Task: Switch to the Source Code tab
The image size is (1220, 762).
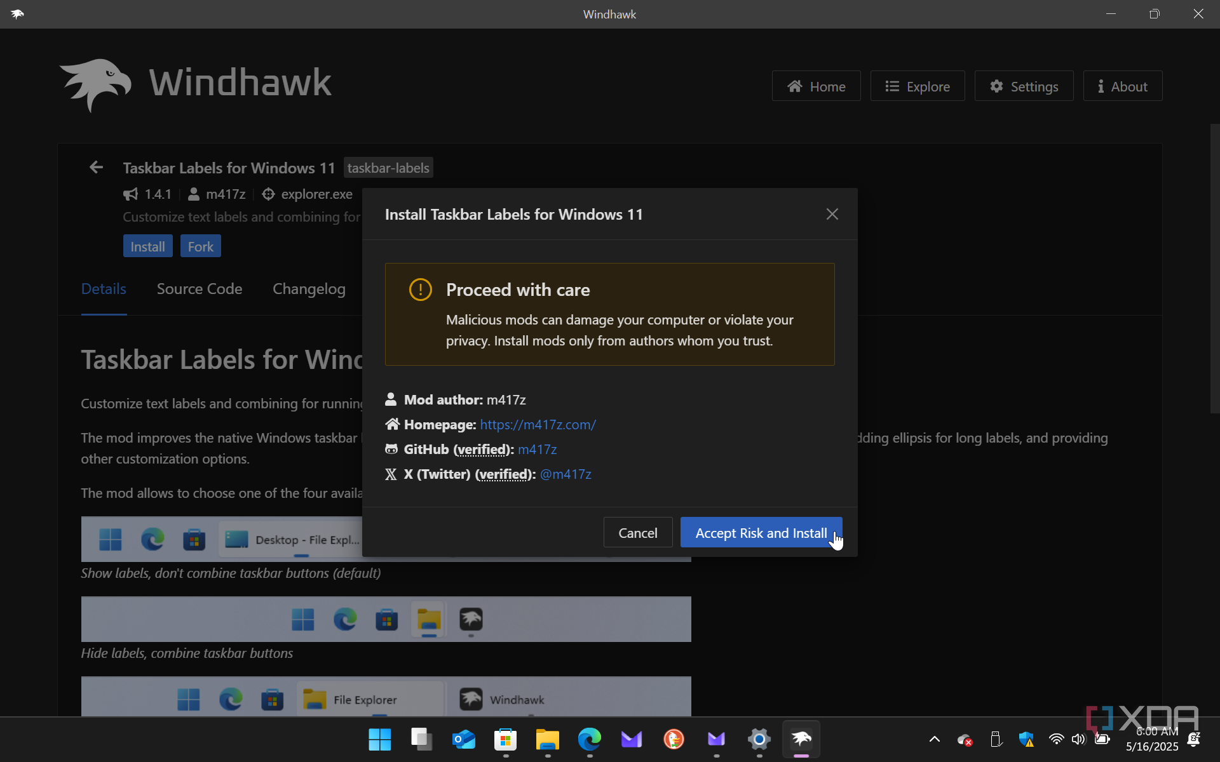Action: pyautogui.click(x=200, y=289)
